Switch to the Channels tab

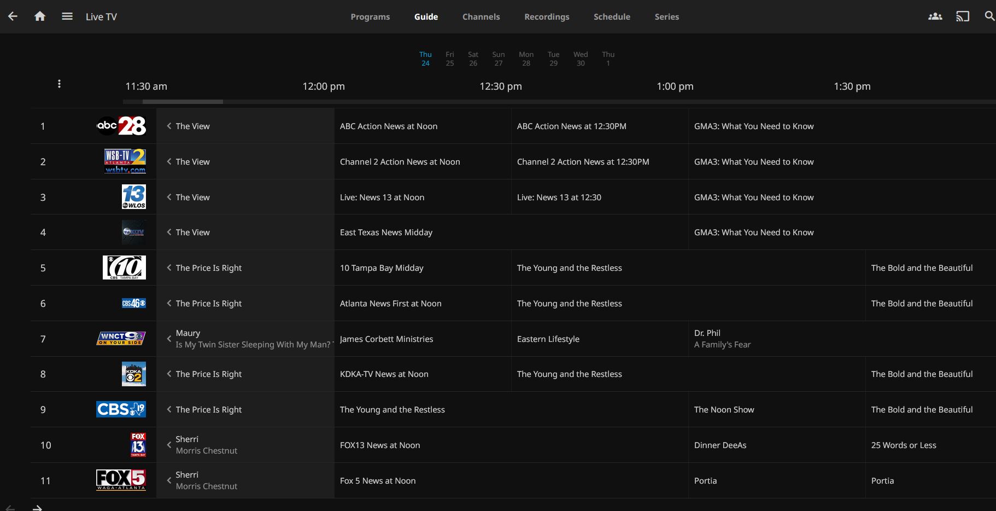[x=481, y=17]
